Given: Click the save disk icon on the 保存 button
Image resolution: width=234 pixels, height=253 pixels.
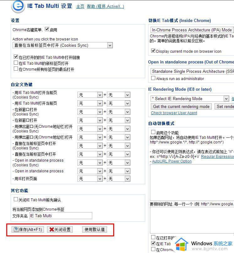Looking at the screenshot, I should pyautogui.click(x=16, y=229).
